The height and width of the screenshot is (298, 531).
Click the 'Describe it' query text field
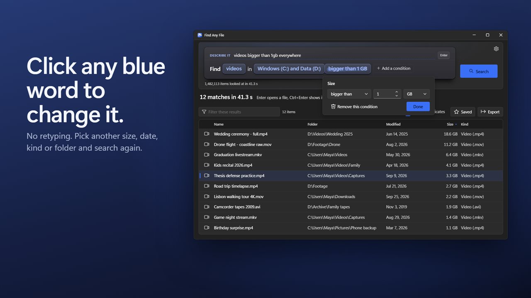point(334,55)
